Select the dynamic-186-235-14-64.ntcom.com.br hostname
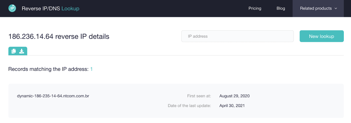The width and height of the screenshot is (351, 123). tap(53, 96)
